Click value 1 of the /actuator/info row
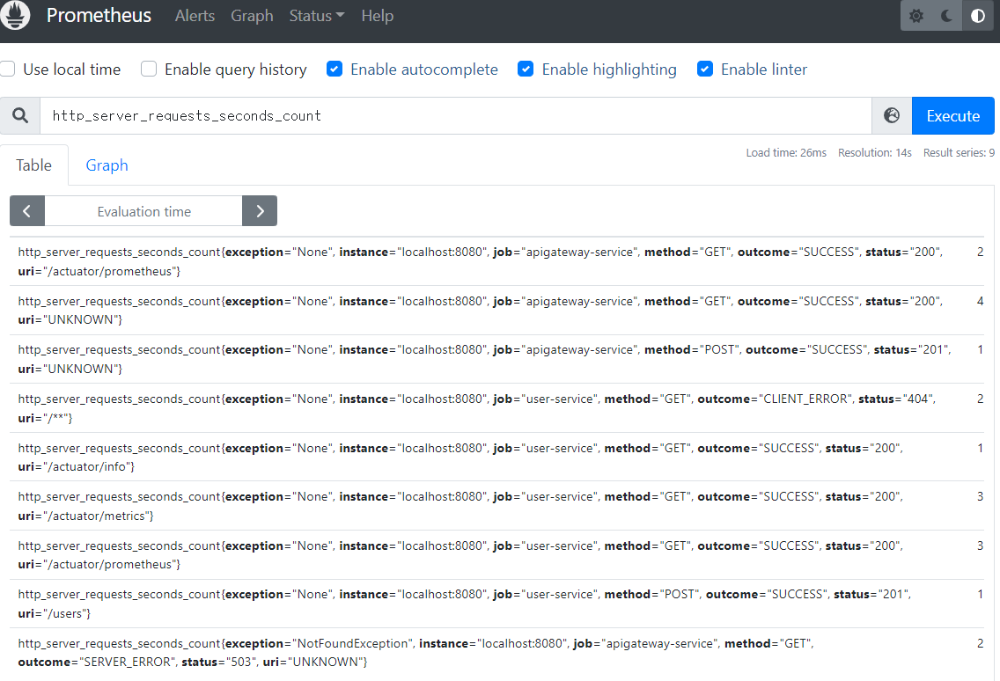1000x681 pixels. (981, 448)
